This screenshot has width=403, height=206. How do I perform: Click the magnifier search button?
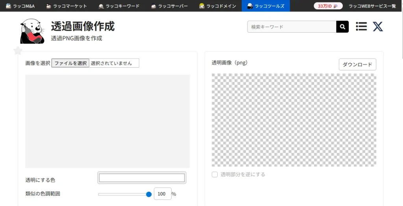(x=342, y=27)
